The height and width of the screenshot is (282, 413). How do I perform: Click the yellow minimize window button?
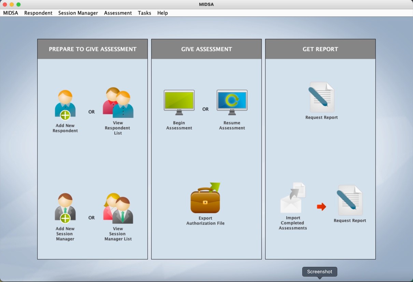pos(12,4)
